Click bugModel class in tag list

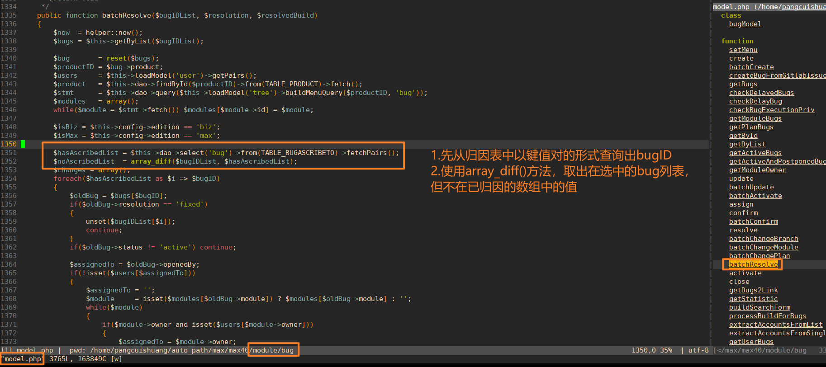[745, 24]
